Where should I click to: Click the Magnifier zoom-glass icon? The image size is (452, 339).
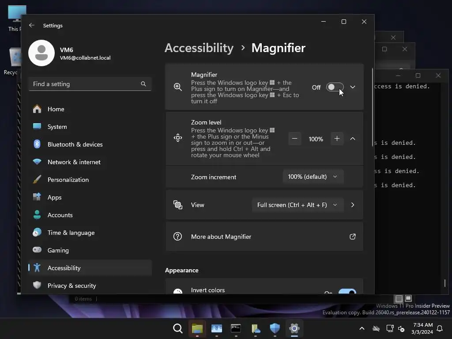point(178,87)
